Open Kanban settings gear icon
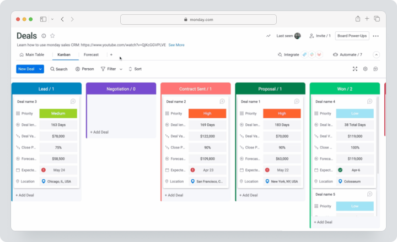 click(365, 69)
